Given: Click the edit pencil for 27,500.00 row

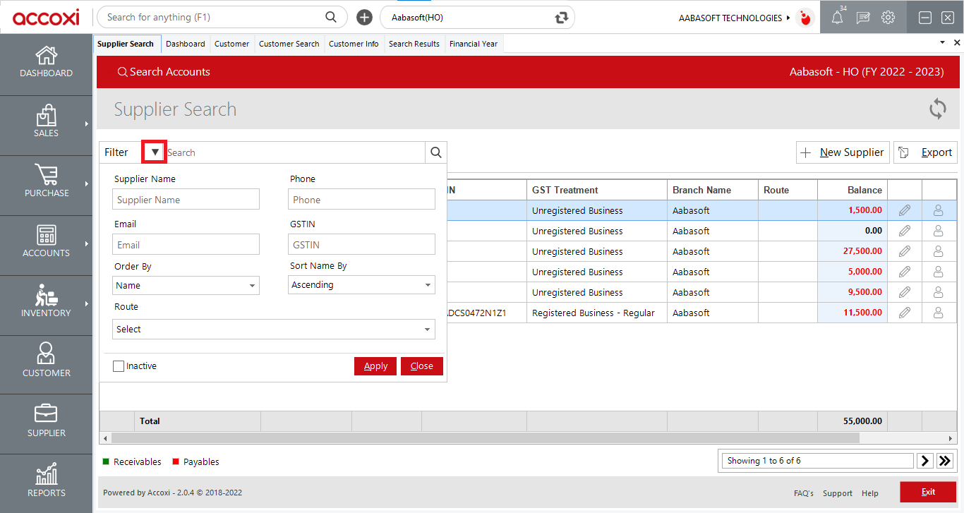Looking at the screenshot, I should click(x=905, y=251).
